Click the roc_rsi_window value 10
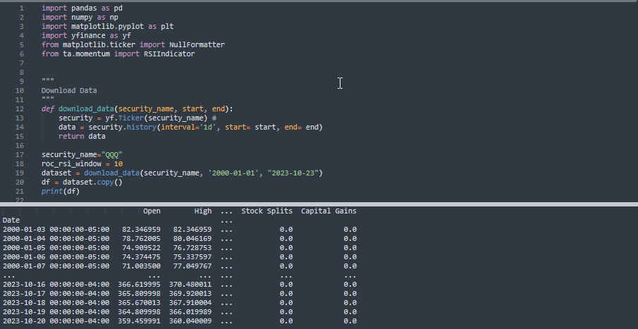 tap(118, 163)
